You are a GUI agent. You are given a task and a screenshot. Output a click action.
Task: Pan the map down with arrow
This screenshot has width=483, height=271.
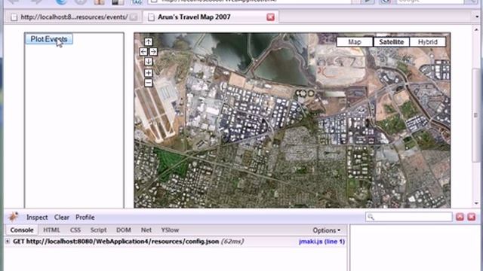tap(148, 62)
